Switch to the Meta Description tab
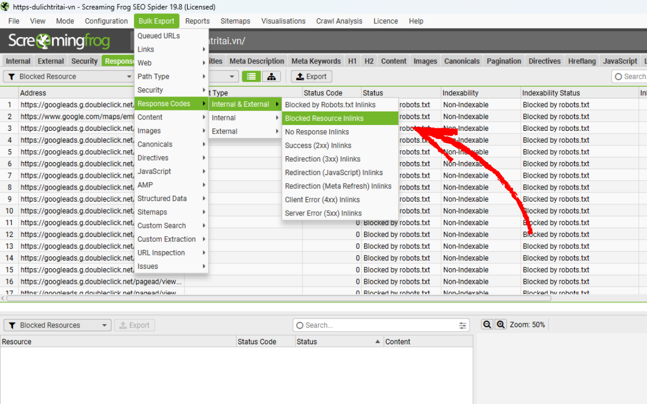The width and height of the screenshot is (647, 404). 257,61
